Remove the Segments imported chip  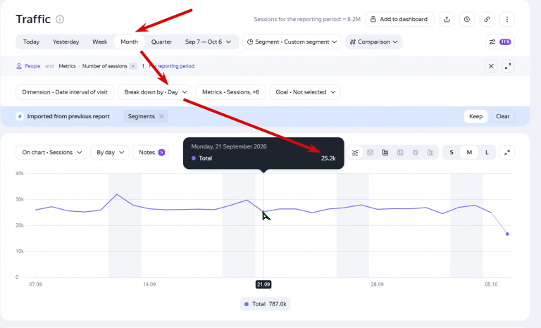pyautogui.click(x=161, y=117)
